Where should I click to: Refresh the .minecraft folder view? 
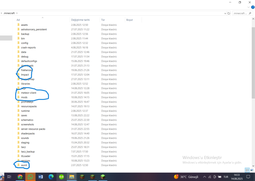229,13
